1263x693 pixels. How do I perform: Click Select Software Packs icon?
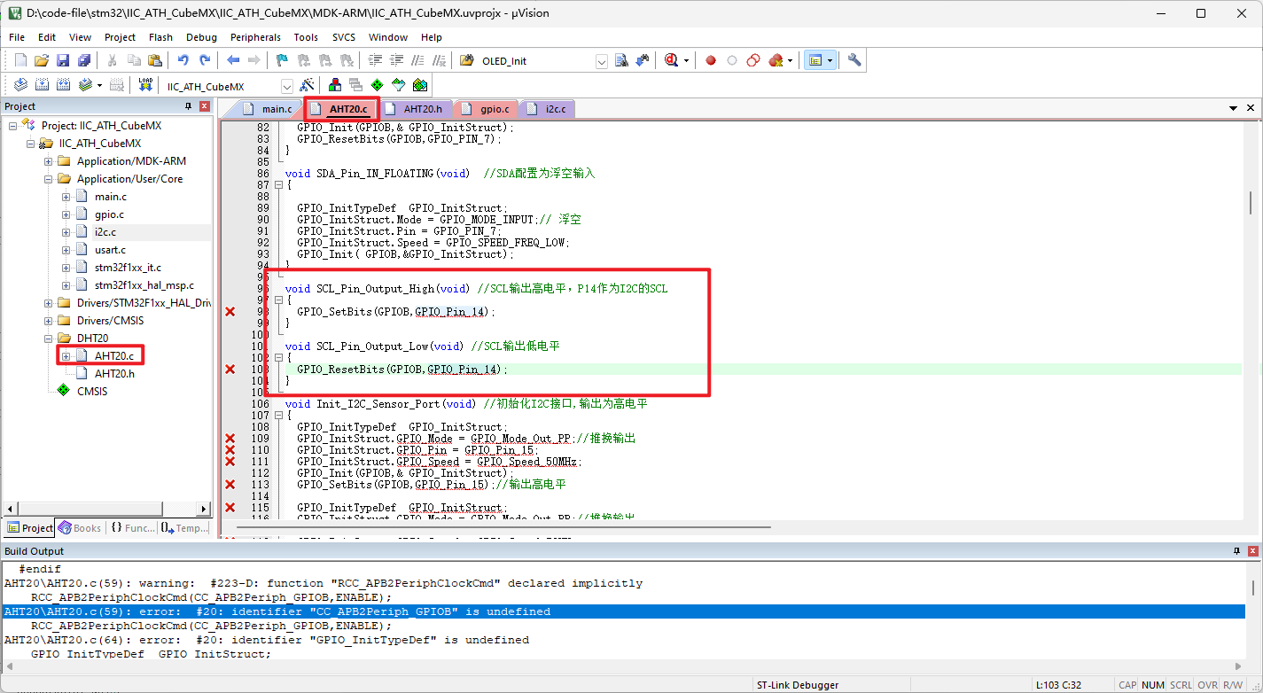tap(399, 85)
